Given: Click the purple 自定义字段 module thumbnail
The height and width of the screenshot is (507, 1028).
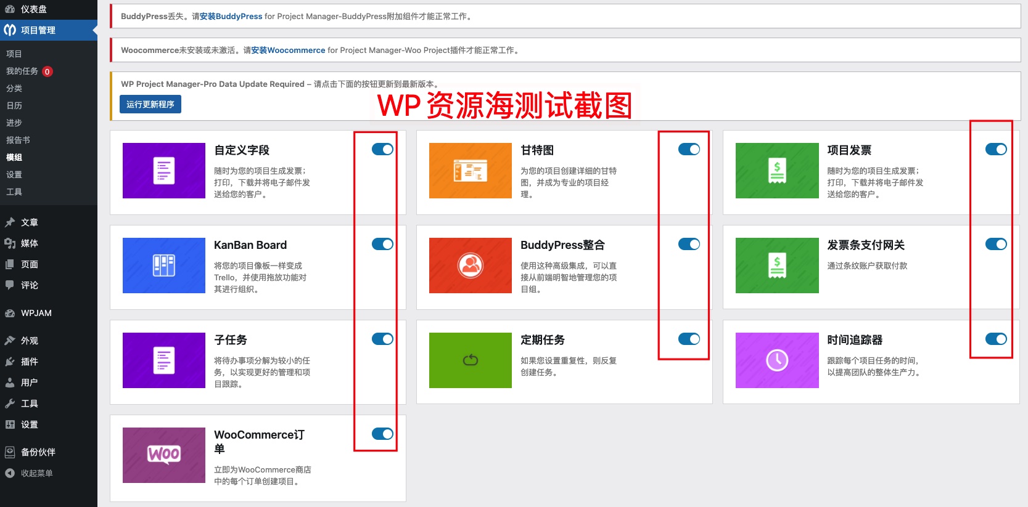Looking at the screenshot, I should [164, 171].
